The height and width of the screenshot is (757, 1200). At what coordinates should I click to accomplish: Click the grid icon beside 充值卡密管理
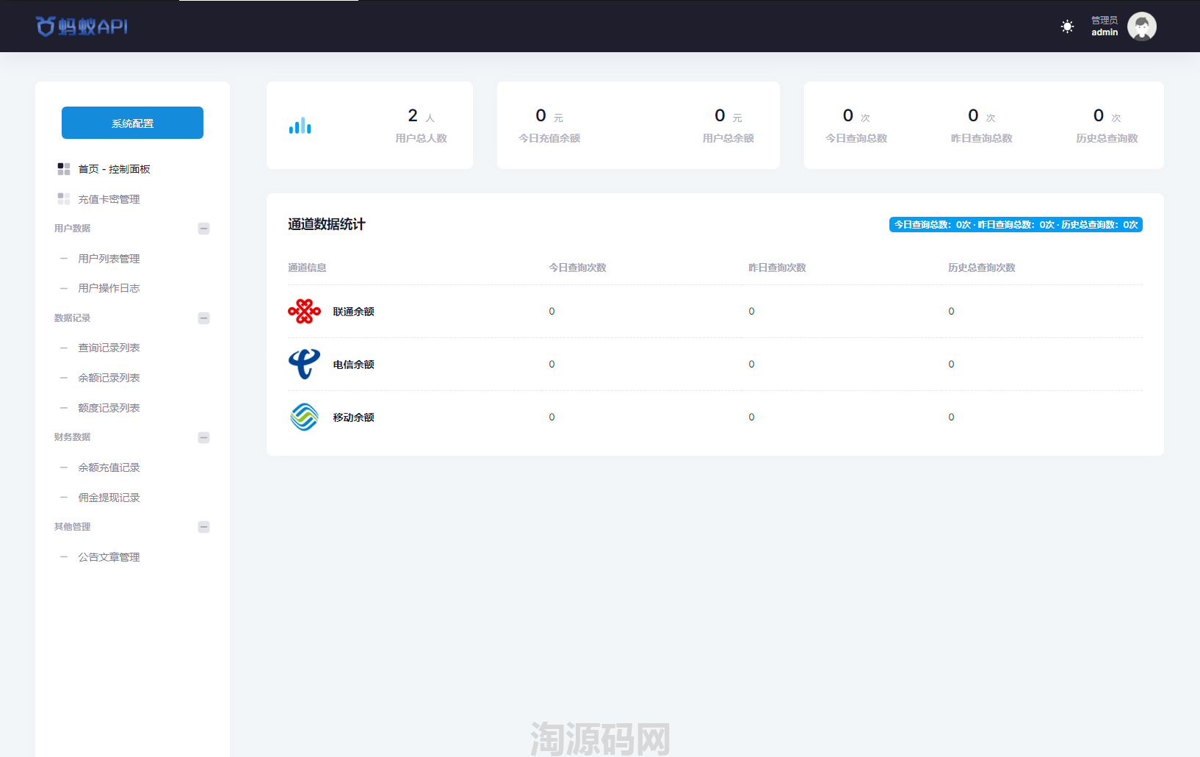coord(64,199)
